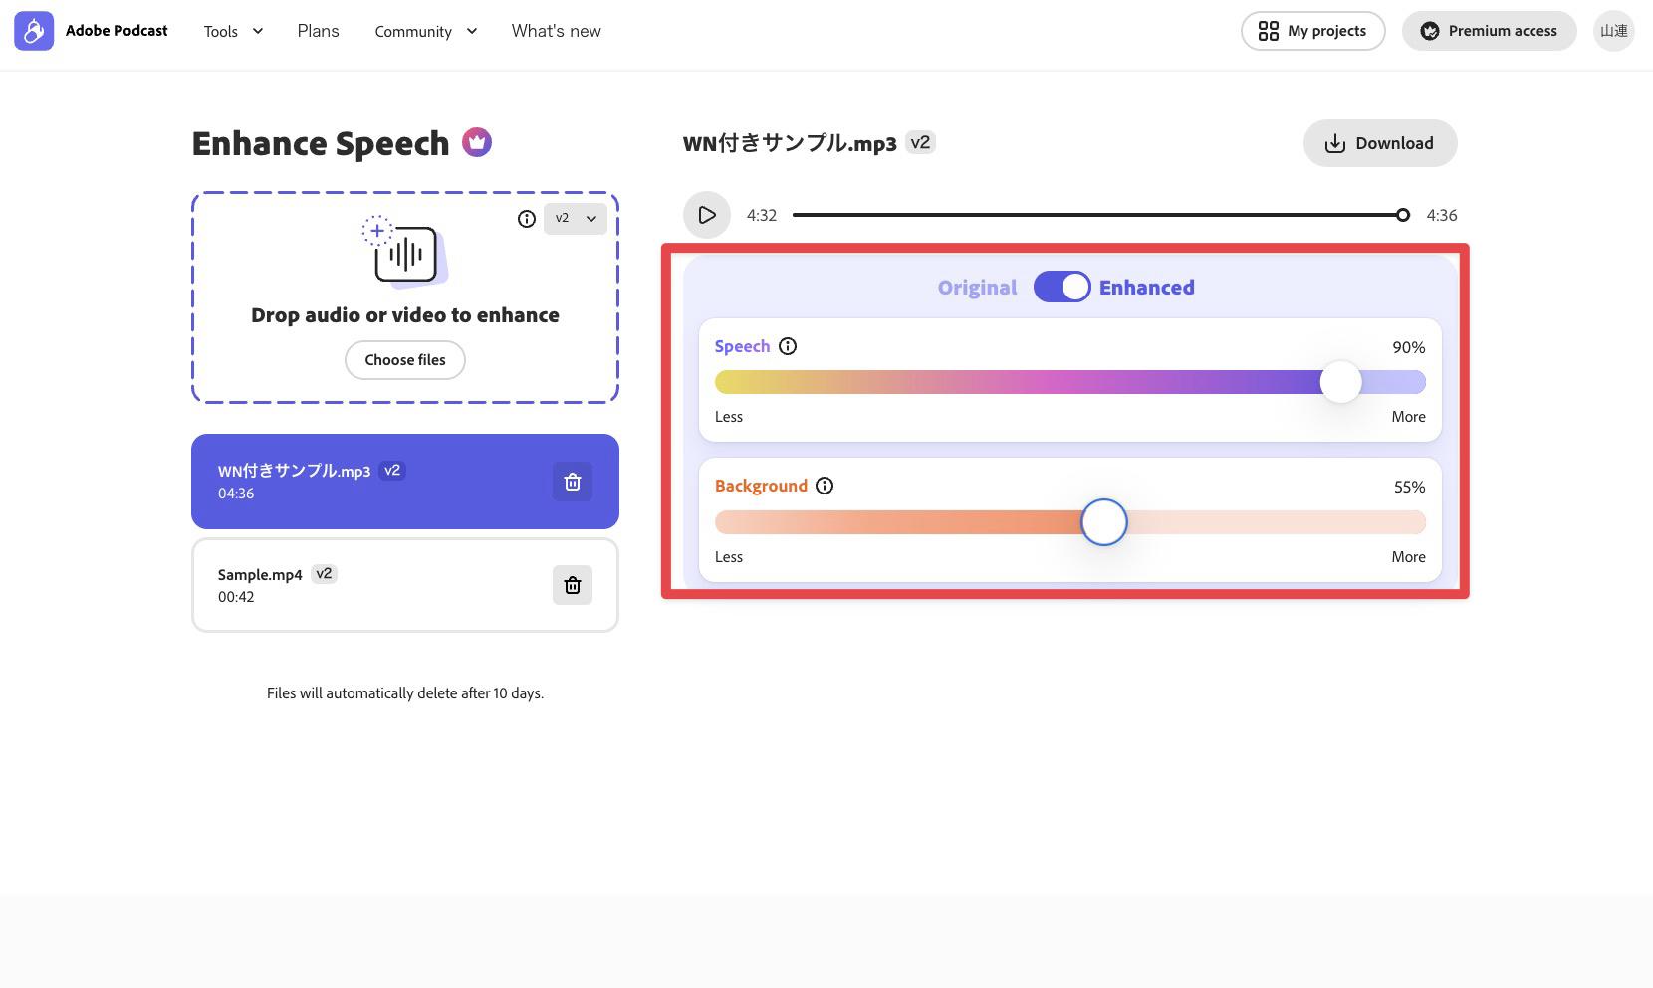Click the Download button
The image size is (1653, 988).
tap(1379, 143)
